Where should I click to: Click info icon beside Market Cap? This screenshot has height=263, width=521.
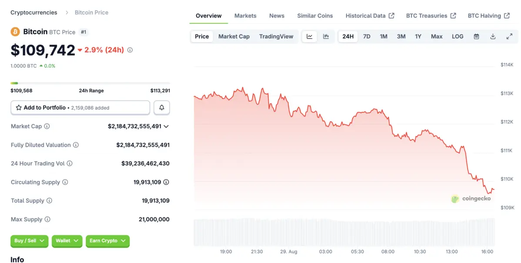point(47,126)
